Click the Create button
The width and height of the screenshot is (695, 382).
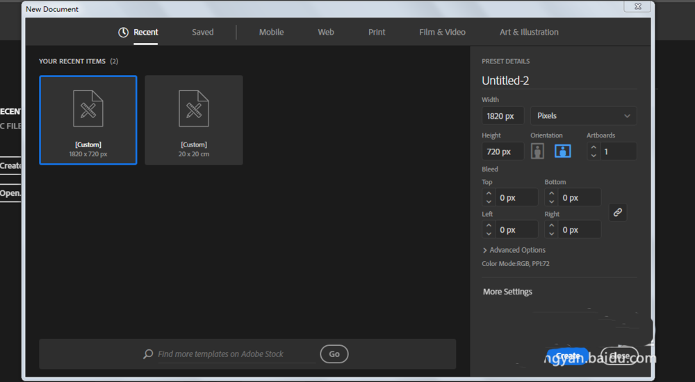tap(568, 356)
